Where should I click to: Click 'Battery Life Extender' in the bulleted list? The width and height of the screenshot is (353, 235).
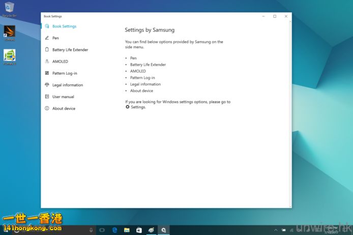point(148,65)
